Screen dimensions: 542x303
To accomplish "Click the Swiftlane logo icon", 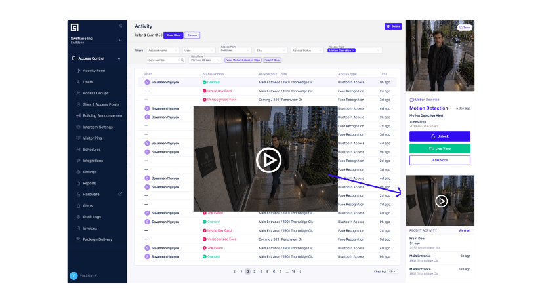I will click(75, 28).
